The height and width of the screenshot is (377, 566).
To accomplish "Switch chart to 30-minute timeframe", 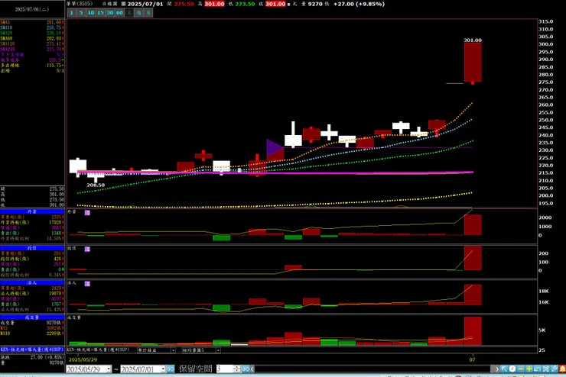I will tap(110, 13).
